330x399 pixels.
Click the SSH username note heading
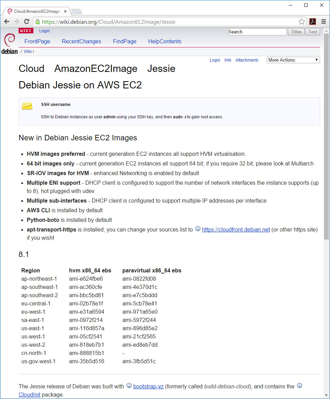point(56,105)
